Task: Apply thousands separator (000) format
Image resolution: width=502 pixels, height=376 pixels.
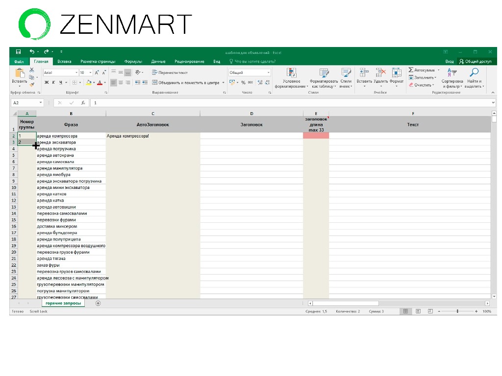Action: pos(251,82)
